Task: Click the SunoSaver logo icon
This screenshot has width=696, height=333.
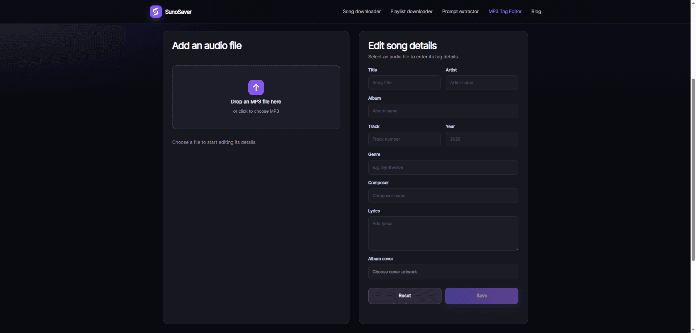Action: [x=156, y=12]
